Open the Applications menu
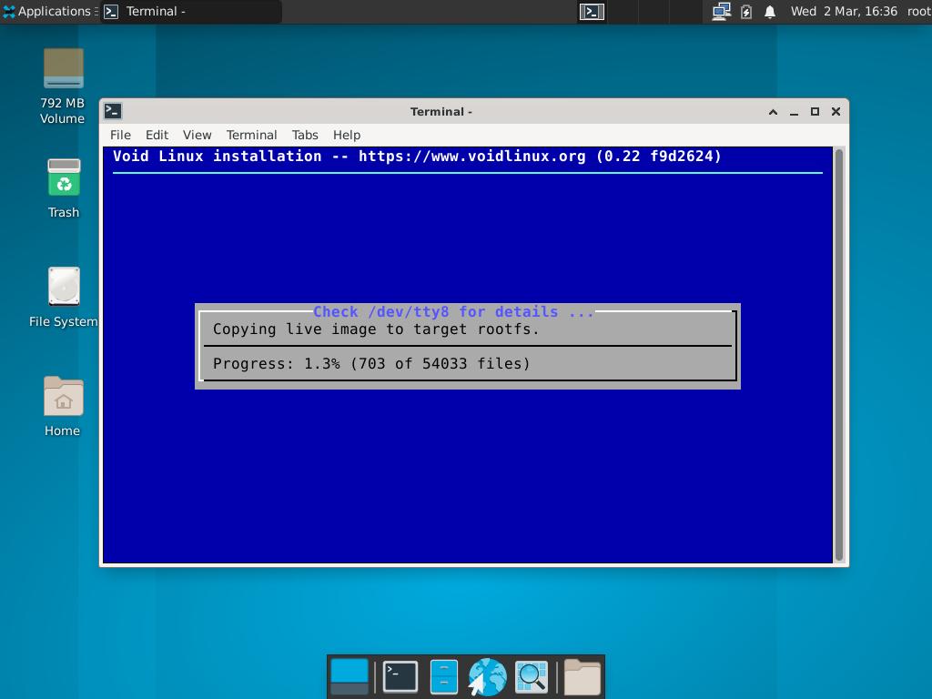Image resolution: width=932 pixels, height=699 pixels. coord(49,11)
